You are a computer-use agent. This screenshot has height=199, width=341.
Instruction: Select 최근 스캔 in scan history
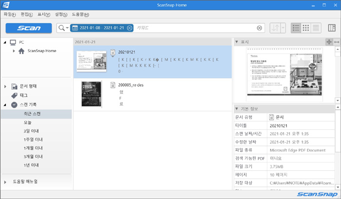tap(37, 114)
